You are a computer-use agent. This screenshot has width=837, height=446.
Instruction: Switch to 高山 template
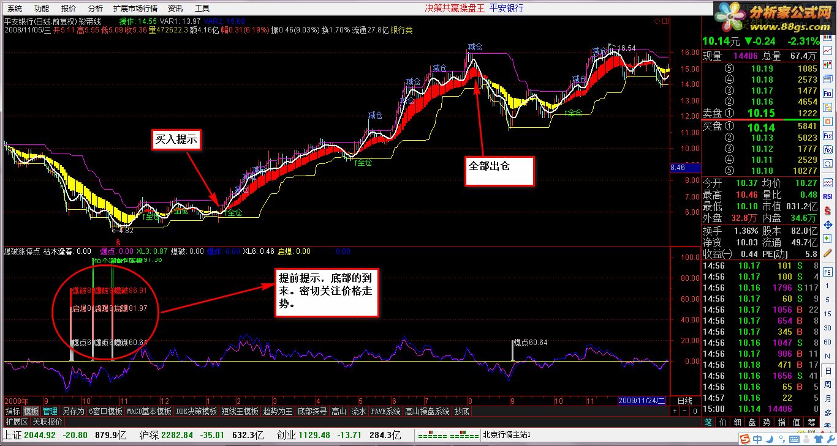click(x=339, y=411)
